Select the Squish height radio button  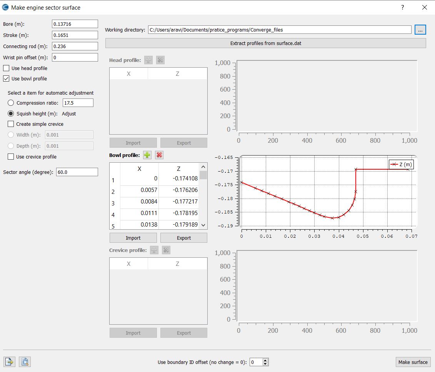coord(11,114)
